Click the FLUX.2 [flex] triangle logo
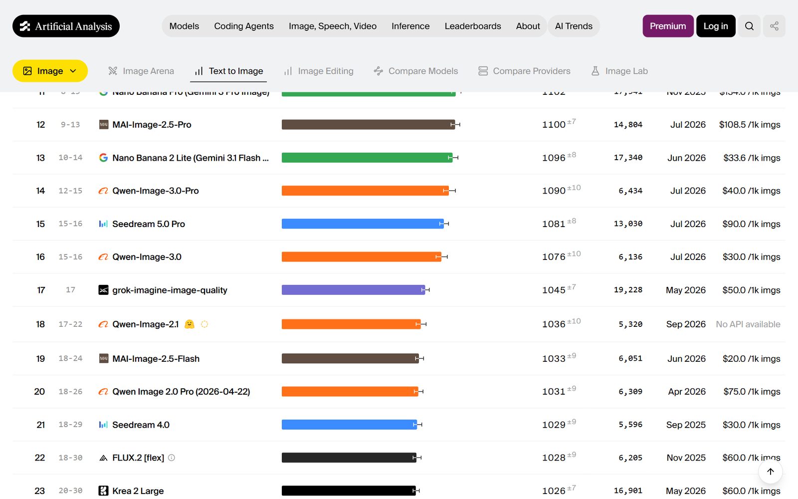Screen dimensions: 798x499 point(103,458)
